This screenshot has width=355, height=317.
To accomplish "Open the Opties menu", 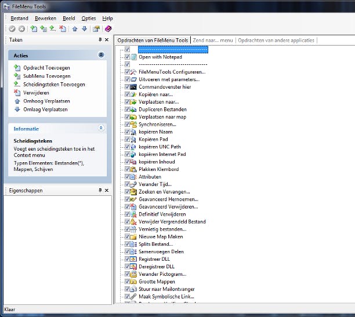I will 89,19.
